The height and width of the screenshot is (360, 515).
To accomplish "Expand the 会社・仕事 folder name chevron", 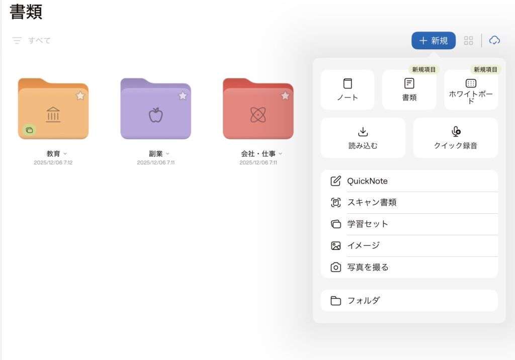I will (281, 154).
